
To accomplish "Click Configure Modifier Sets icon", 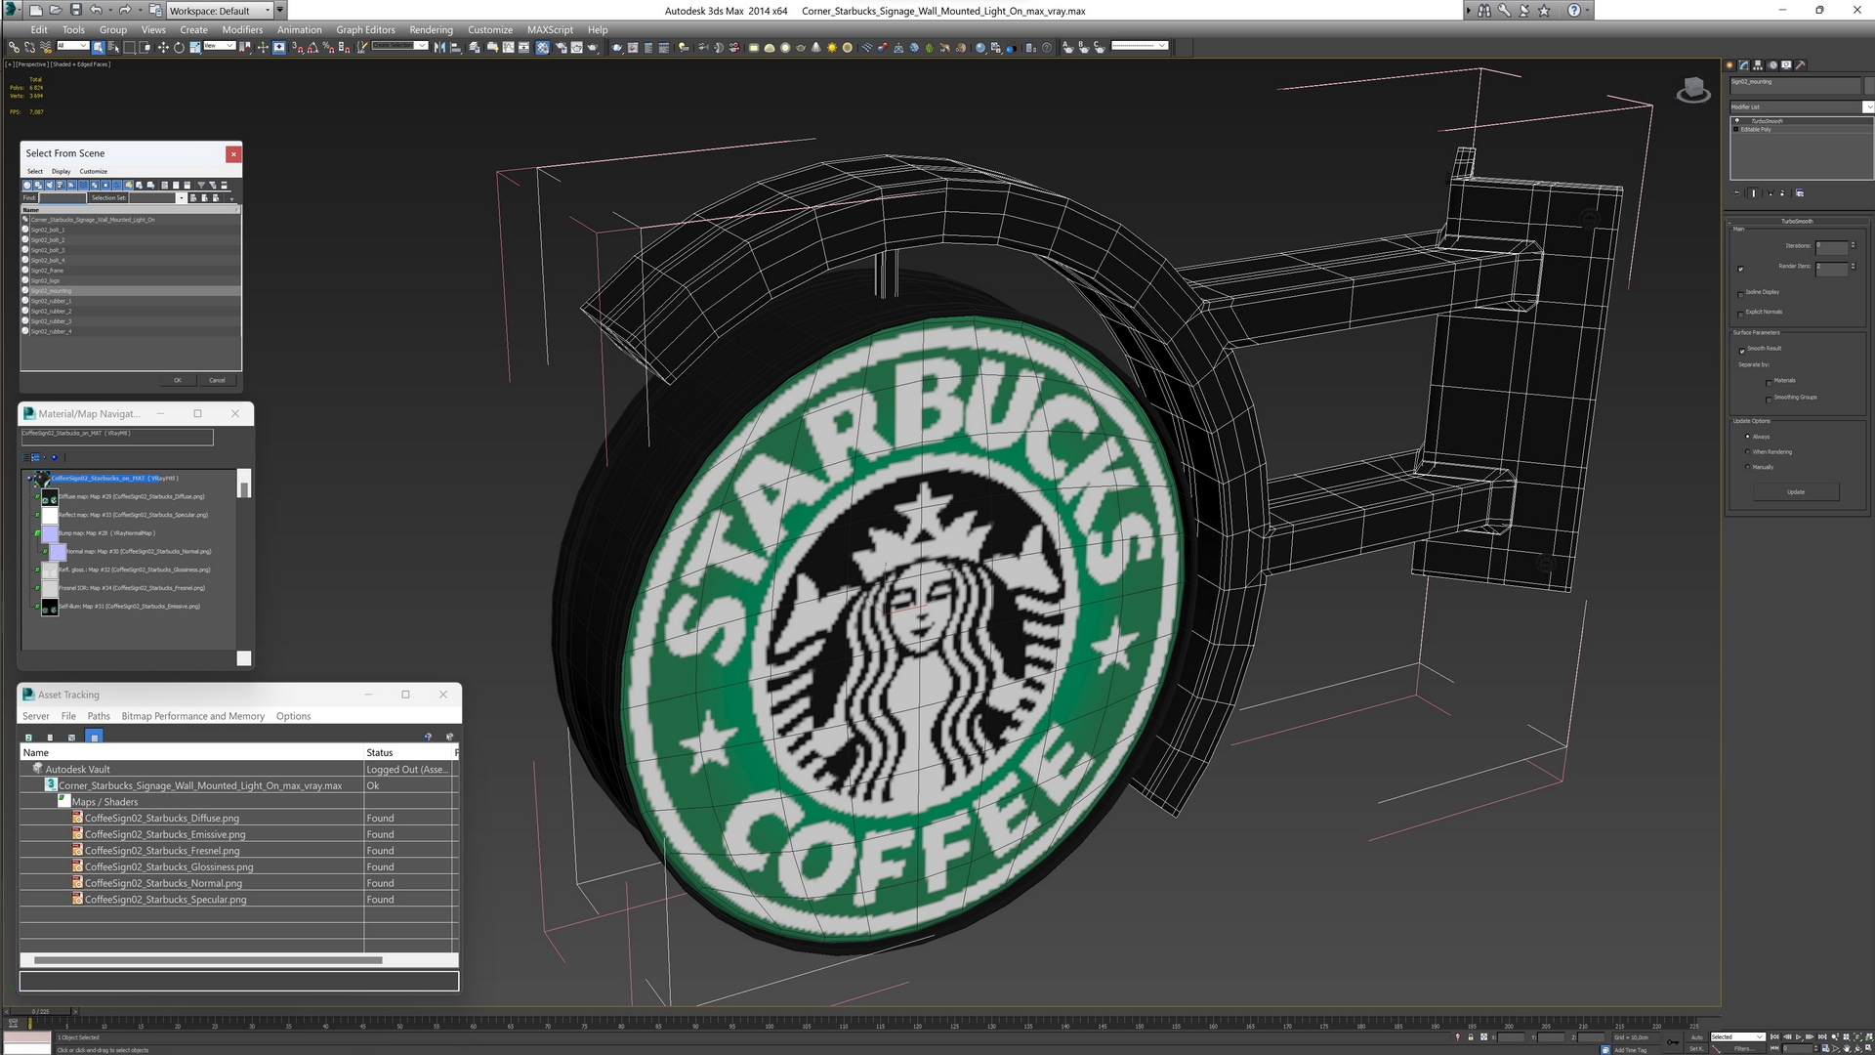I will (1800, 193).
